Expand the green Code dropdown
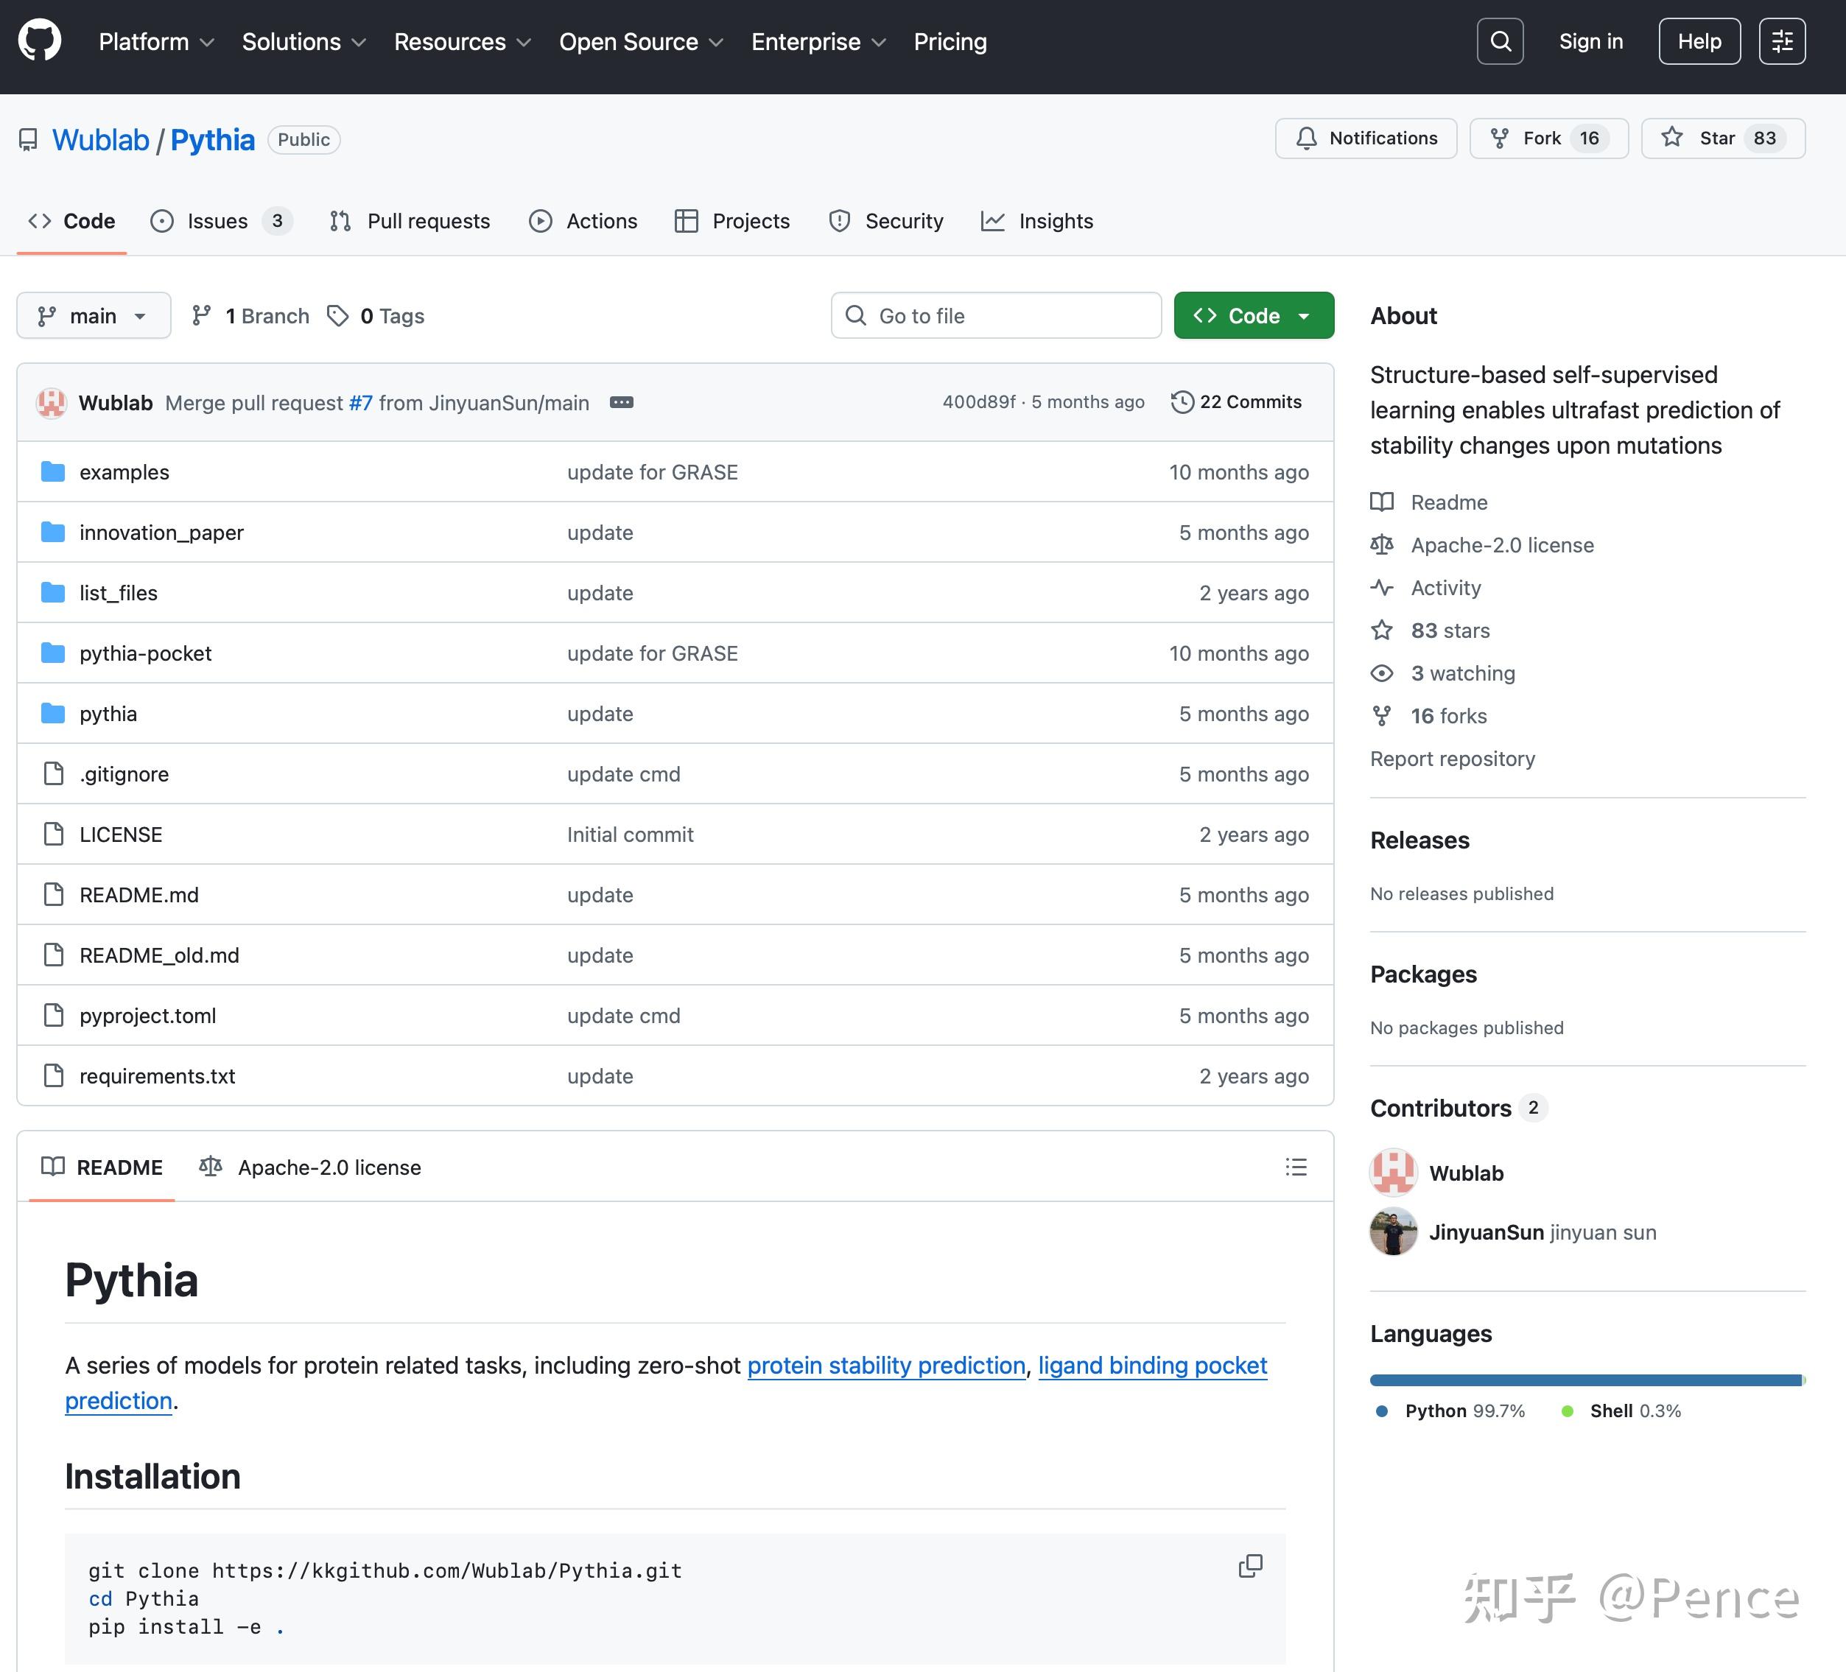The height and width of the screenshot is (1672, 1846). (x=1252, y=316)
